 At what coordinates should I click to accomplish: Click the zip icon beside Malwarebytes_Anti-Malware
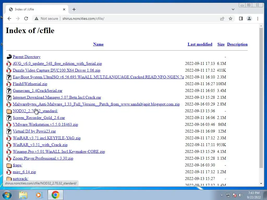click(x=9, y=104)
